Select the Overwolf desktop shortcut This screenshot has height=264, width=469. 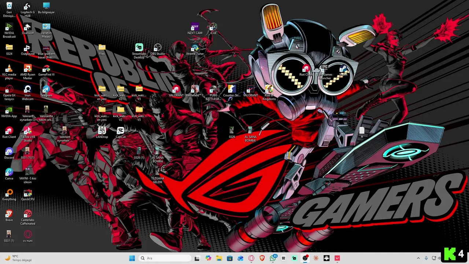[x=27, y=29]
